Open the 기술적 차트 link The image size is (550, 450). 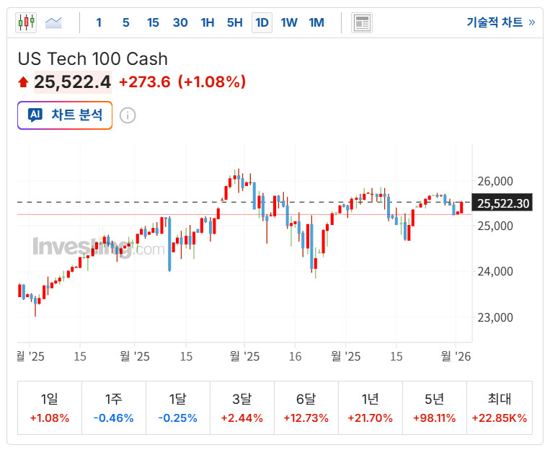494,22
